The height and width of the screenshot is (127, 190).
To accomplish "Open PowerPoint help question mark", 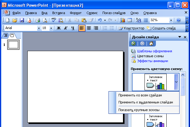I will (179, 20).
